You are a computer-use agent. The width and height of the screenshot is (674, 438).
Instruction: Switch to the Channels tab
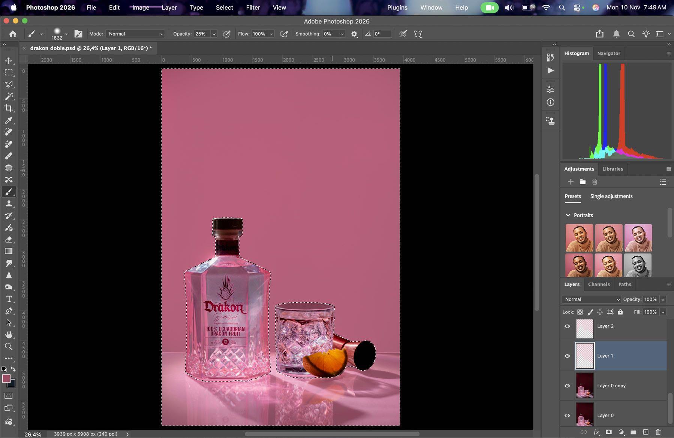point(599,285)
